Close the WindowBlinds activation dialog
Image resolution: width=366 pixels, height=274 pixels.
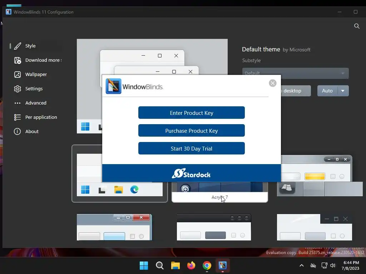[273, 83]
